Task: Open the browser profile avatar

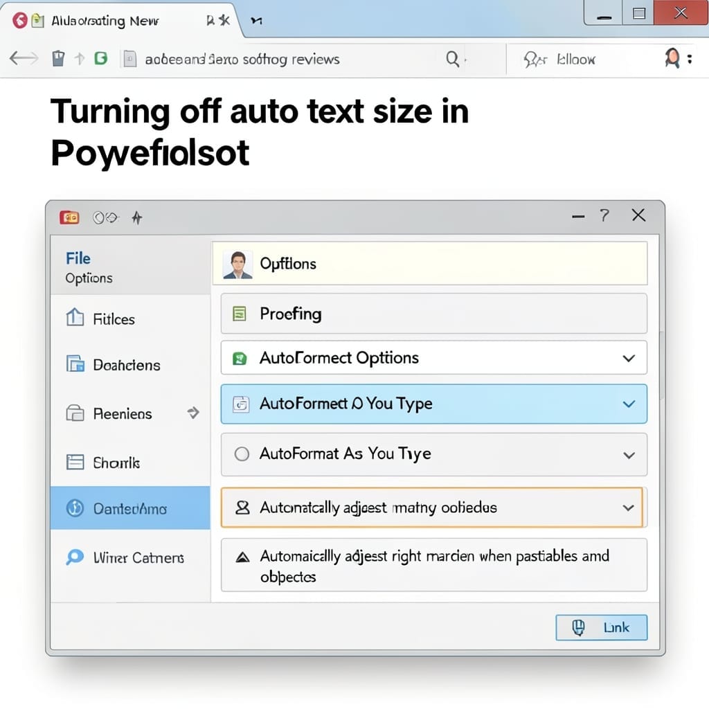Action: tap(672, 58)
